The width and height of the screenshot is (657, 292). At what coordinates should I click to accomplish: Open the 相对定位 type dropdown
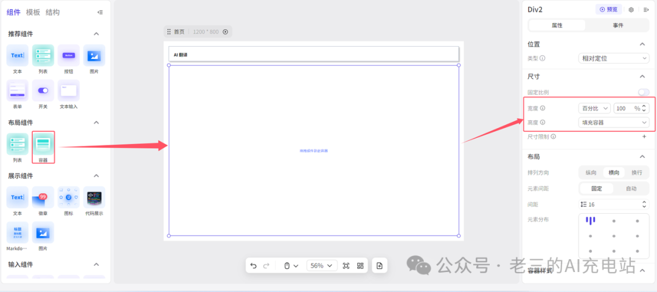(613, 58)
